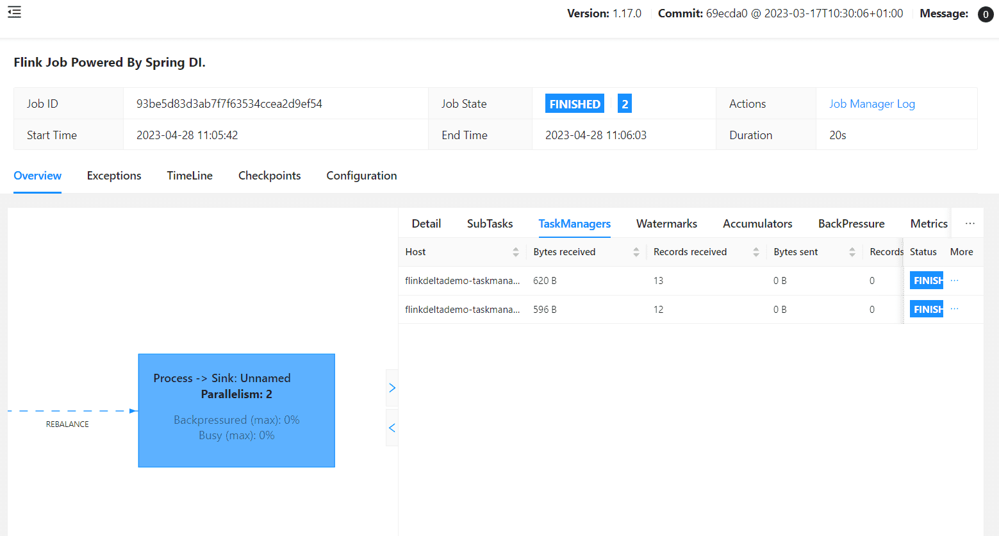Show the Accumulators sub-tab

(758, 224)
